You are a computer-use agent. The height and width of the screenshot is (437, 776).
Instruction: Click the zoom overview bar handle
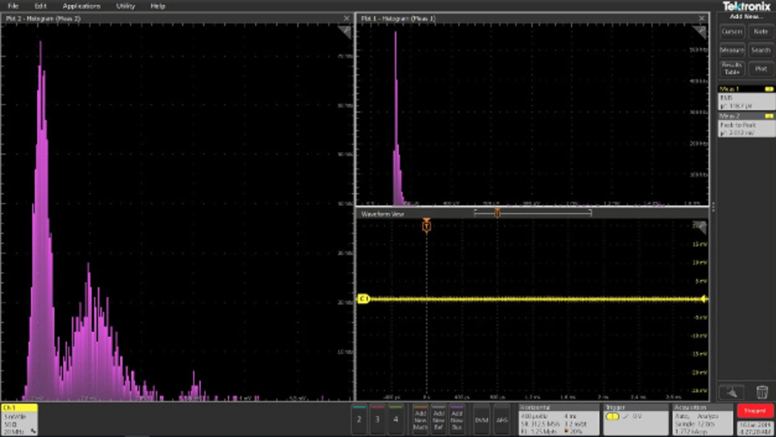pyautogui.click(x=497, y=213)
